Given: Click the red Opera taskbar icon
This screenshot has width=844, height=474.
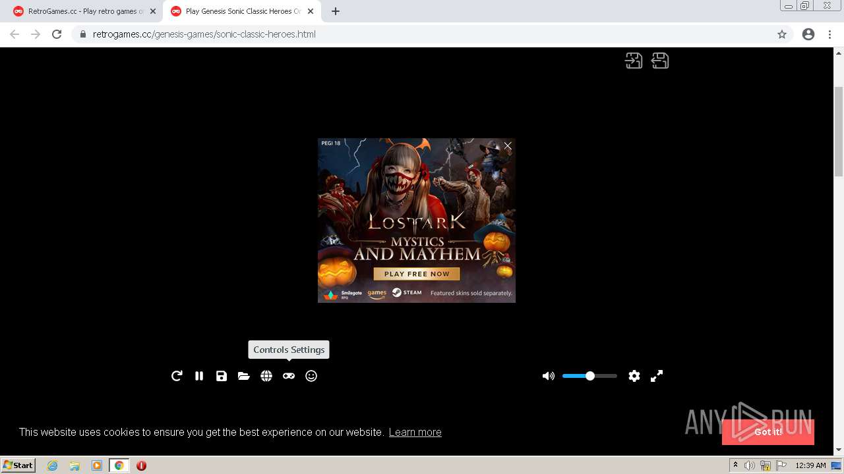Looking at the screenshot, I should [x=141, y=465].
